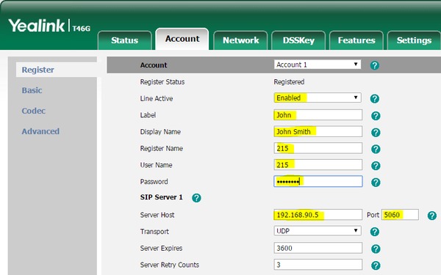Click the Server Host field 192.168.90.5
This screenshot has width=441, height=275.
pos(318,215)
